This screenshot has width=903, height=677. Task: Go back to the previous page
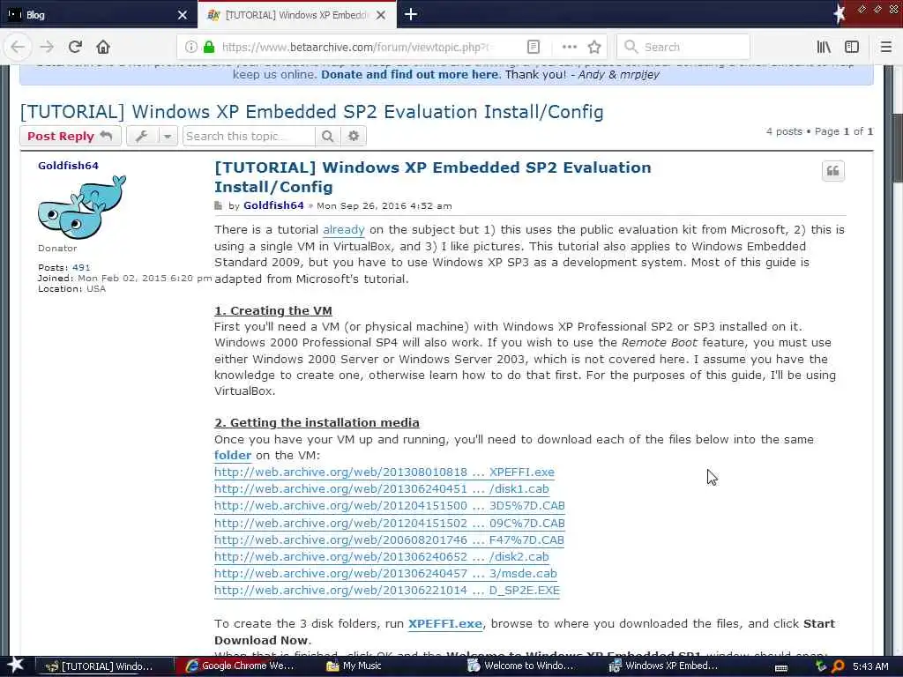[x=18, y=47]
